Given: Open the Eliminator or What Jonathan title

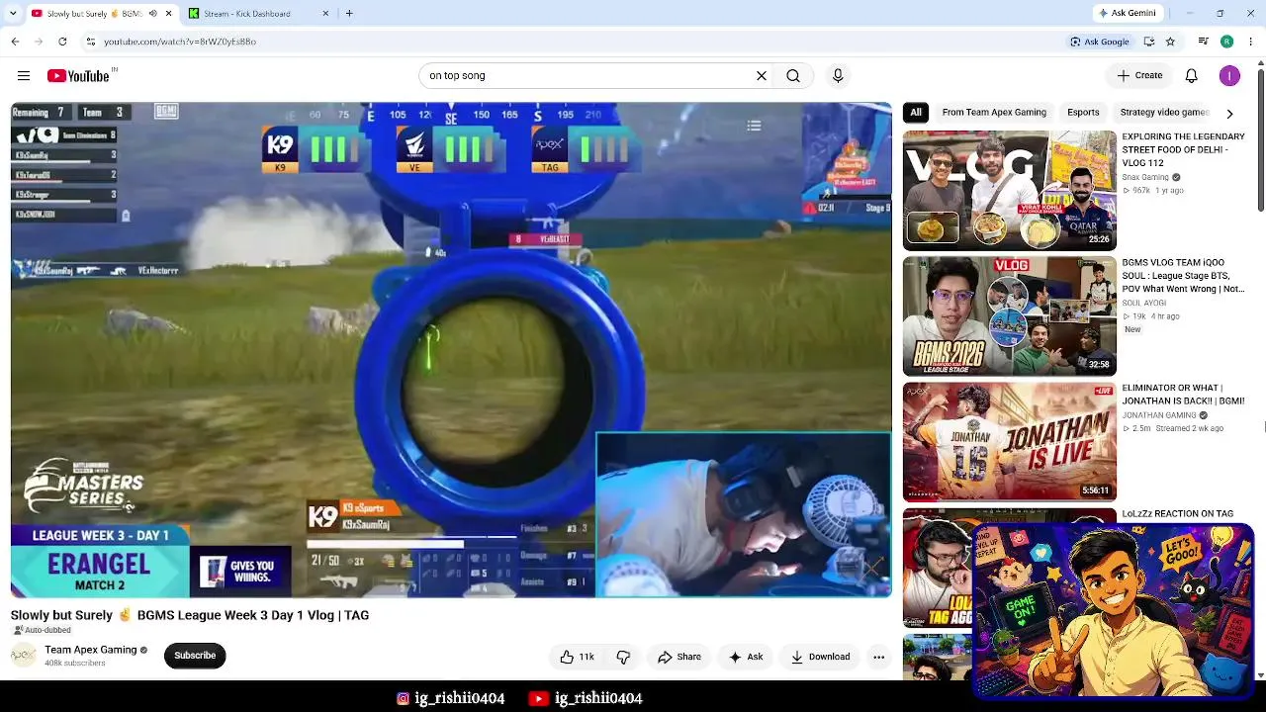Looking at the screenshot, I should 1183,395.
